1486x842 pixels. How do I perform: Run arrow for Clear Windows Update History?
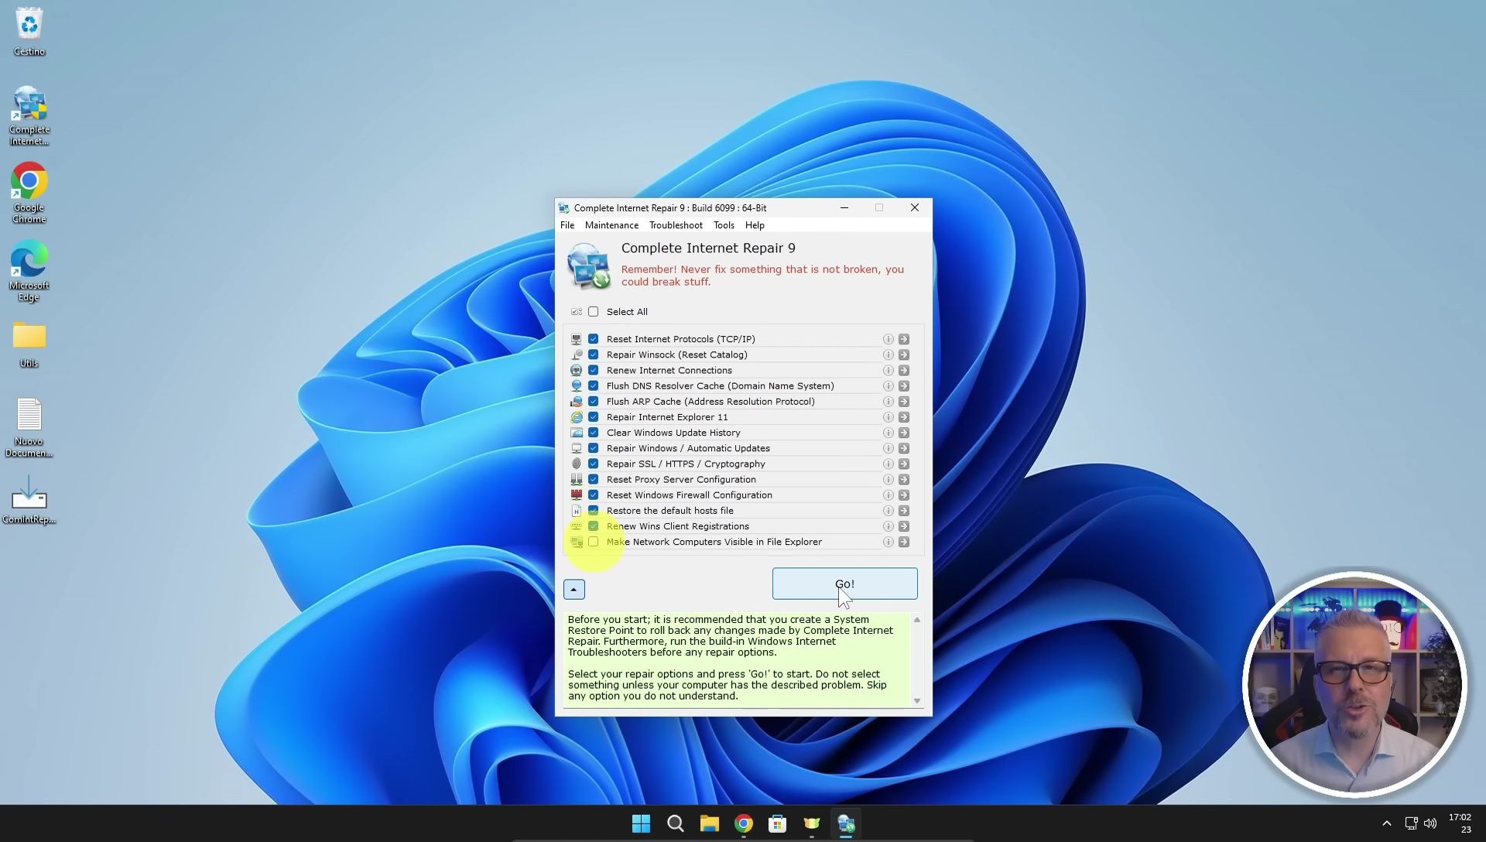coord(903,433)
